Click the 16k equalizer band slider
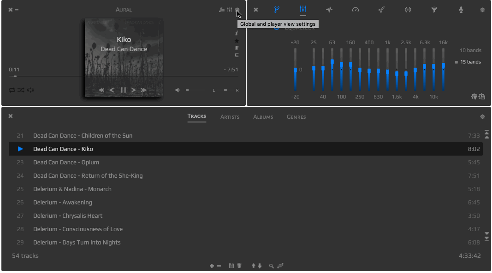Screen dimensions: 492x273 (x=443, y=70)
